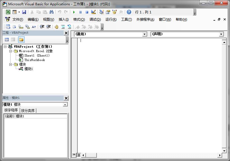Click the Paste clipboard icon

click(45, 12)
